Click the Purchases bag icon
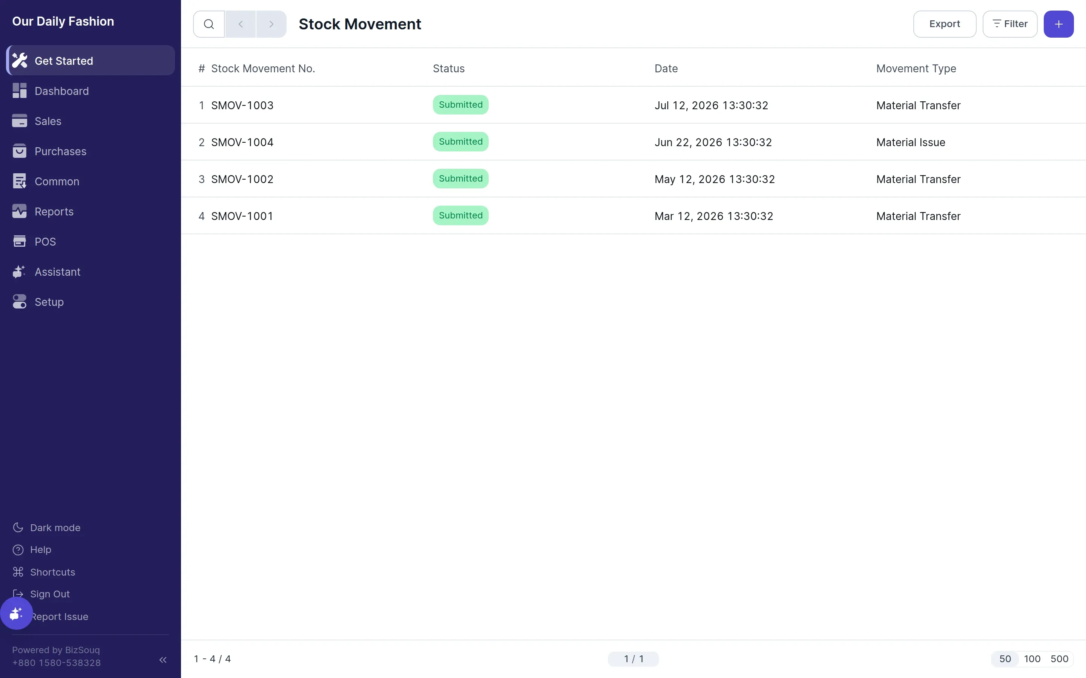The width and height of the screenshot is (1086, 678). pyautogui.click(x=20, y=151)
